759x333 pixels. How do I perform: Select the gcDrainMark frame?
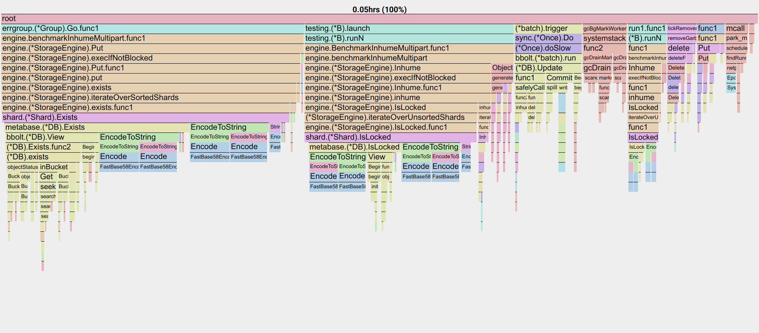tap(597, 58)
